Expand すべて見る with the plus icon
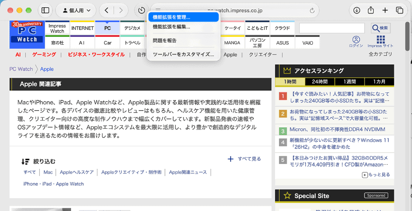 tap(244, 159)
